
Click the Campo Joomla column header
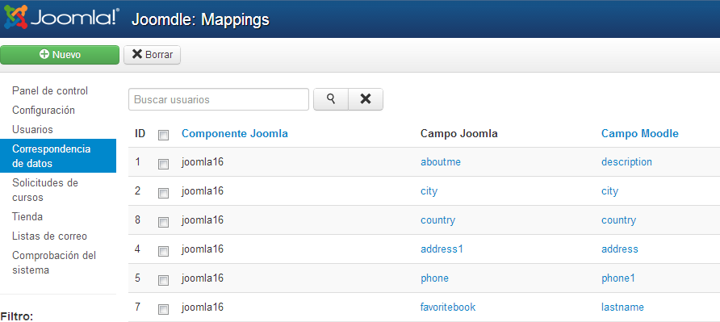(459, 134)
